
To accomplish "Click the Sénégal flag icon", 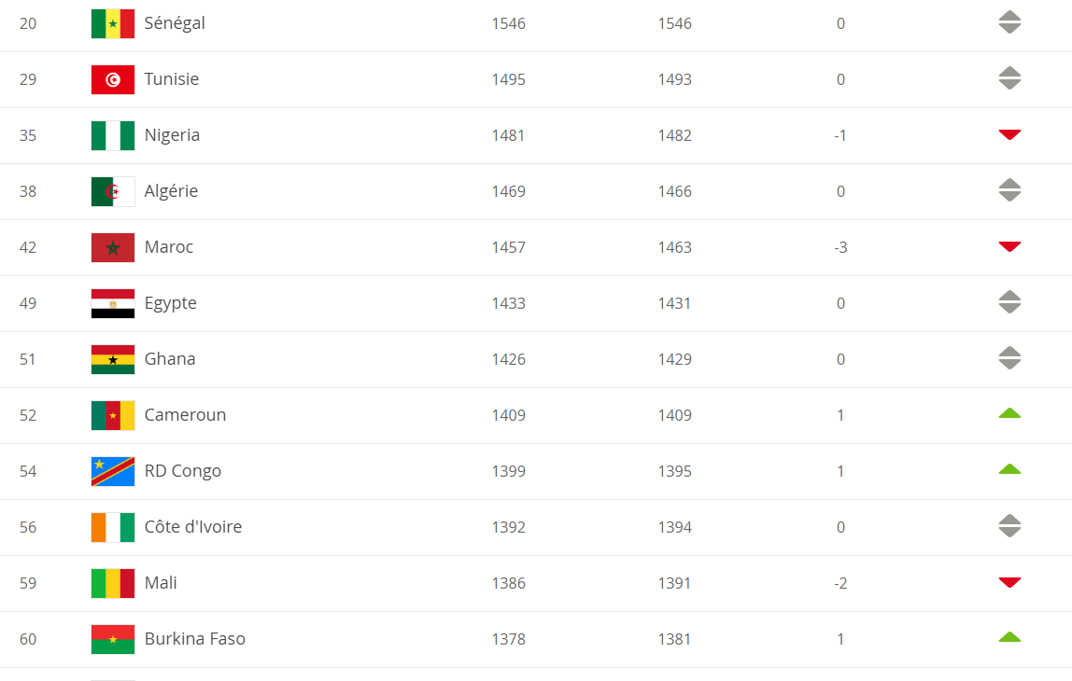I will point(113,24).
